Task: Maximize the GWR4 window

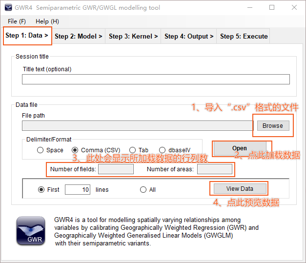Action: pos(272,8)
